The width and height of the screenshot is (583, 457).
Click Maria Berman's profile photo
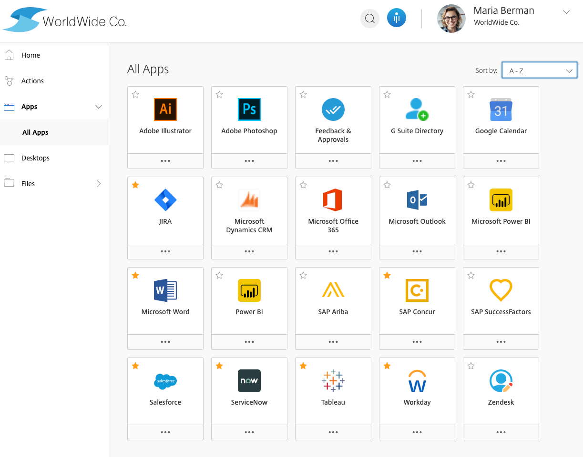click(x=451, y=19)
